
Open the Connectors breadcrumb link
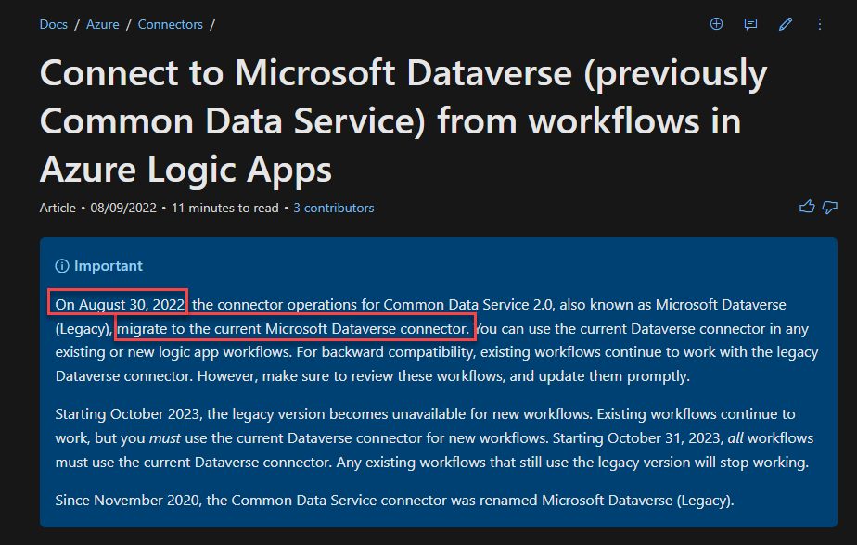click(x=170, y=24)
